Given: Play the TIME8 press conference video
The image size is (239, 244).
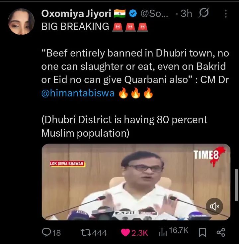Looking at the screenshot, I should [x=136, y=182].
